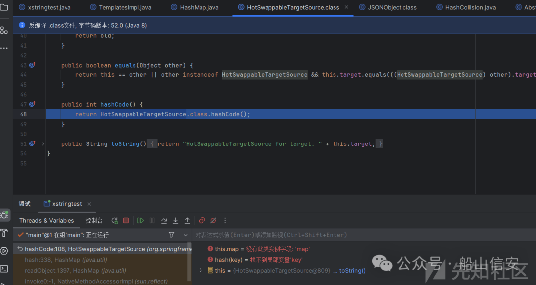
Task: Click the toString() link on the 'this' variable
Action: click(352, 270)
